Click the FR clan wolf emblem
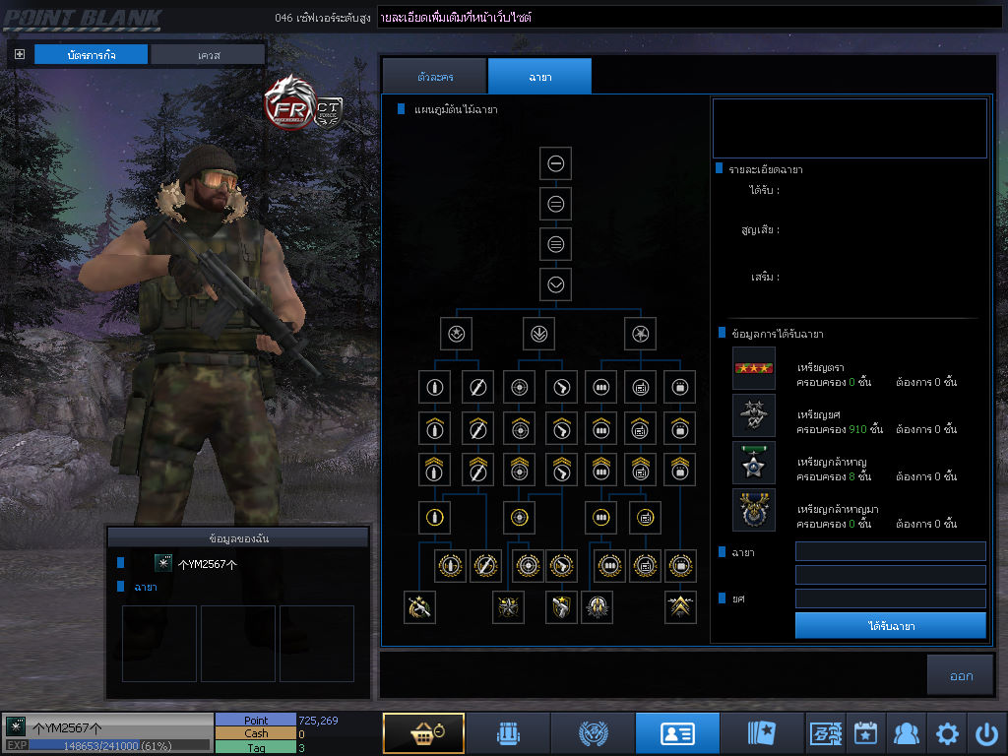1008x756 pixels. (290, 102)
